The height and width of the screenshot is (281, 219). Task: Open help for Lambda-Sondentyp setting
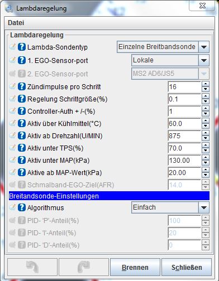click(x=22, y=47)
